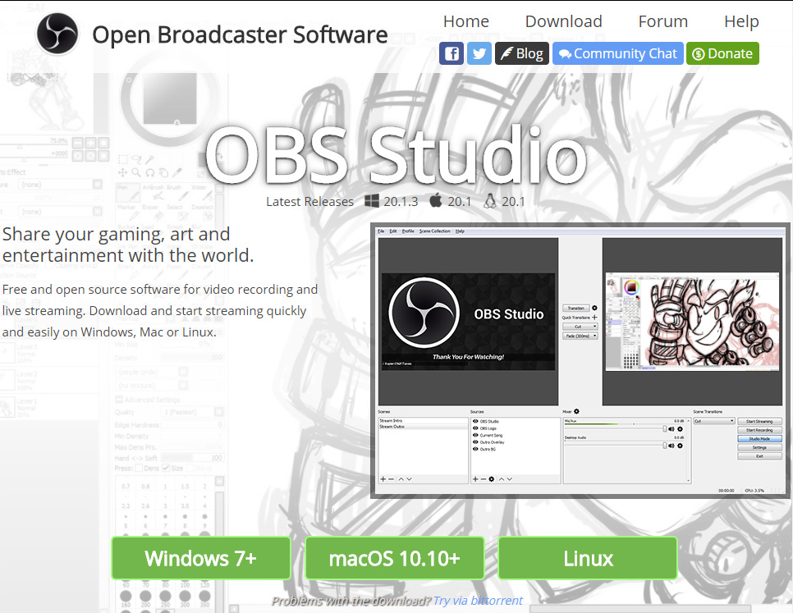Move the scene down with the Scenes arrow

pos(409,479)
